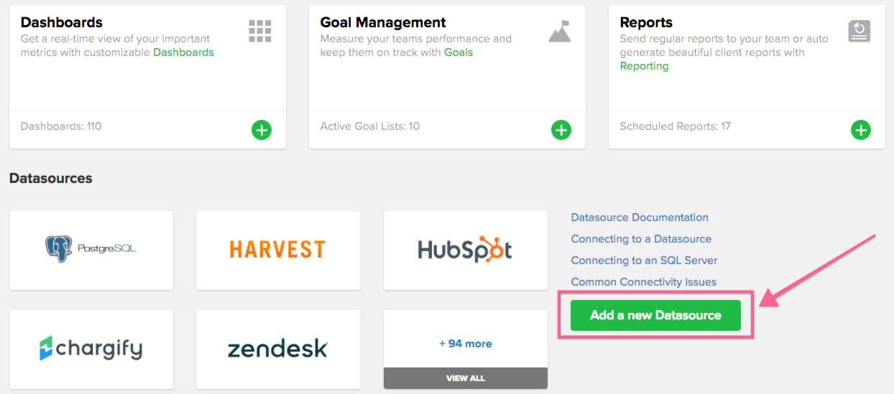
Task: Click the green plus icon under Goal Management
Action: tap(561, 130)
